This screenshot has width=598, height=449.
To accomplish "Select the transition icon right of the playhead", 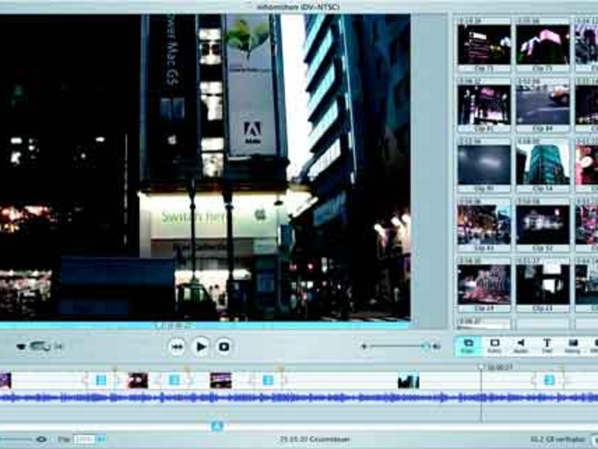I will [549, 380].
